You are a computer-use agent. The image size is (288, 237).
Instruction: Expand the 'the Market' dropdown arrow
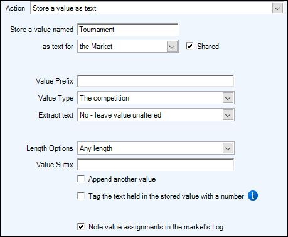(x=172, y=47)
